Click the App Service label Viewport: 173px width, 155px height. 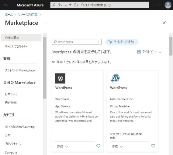point(63,106)
